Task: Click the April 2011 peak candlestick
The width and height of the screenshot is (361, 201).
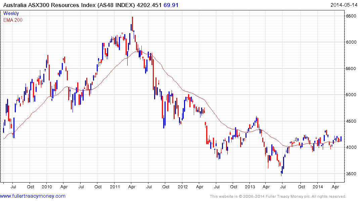Action: 132,23
